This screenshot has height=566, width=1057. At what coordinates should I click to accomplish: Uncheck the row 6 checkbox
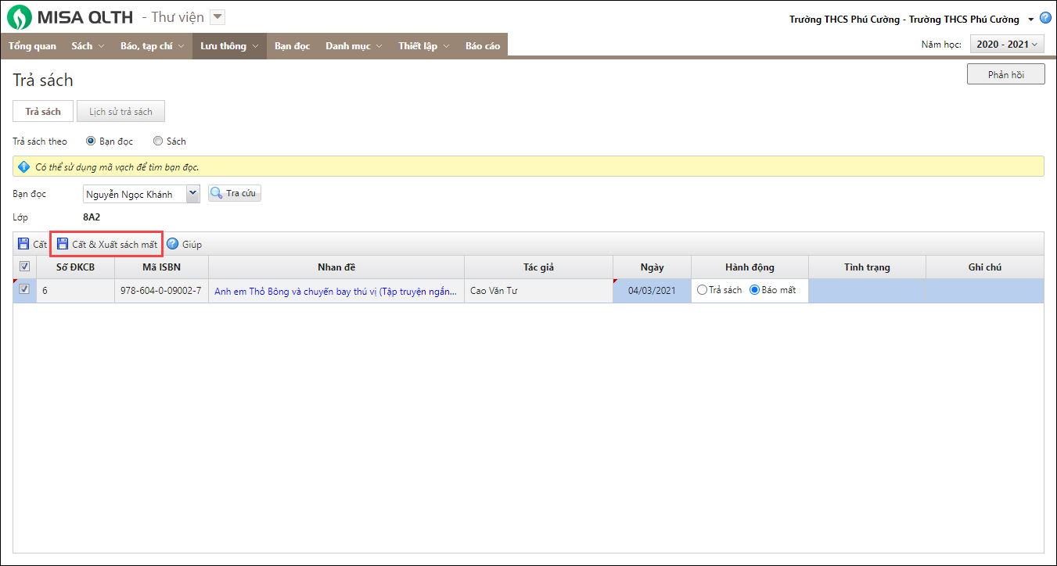[24, 289]
